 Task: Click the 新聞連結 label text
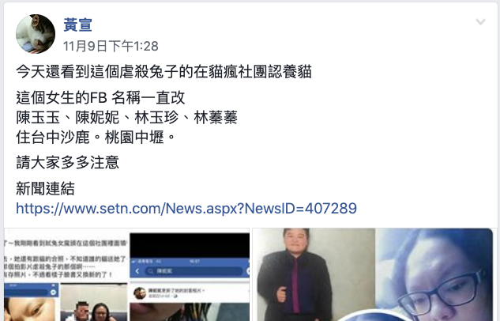pyautogui.click(x=45, y=189)
